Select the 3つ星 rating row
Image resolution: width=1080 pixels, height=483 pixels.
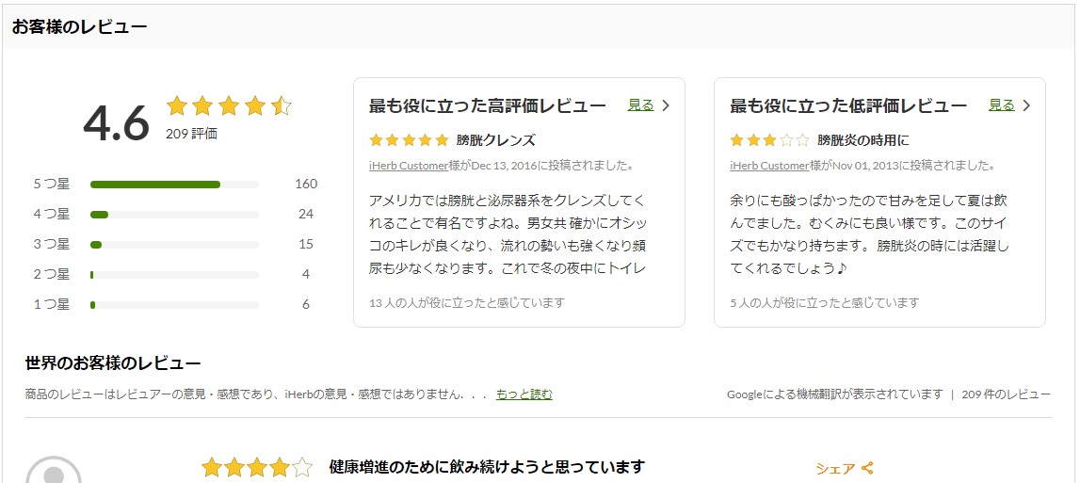coord(174,245)
